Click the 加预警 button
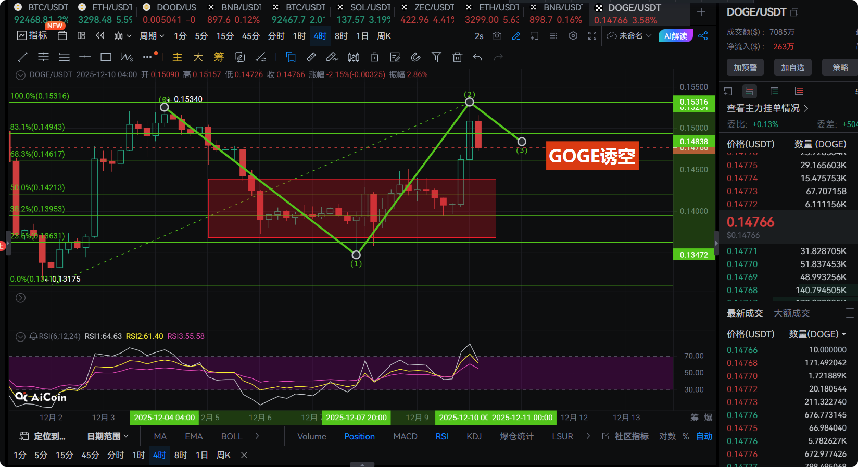 [x=745, y=67]
